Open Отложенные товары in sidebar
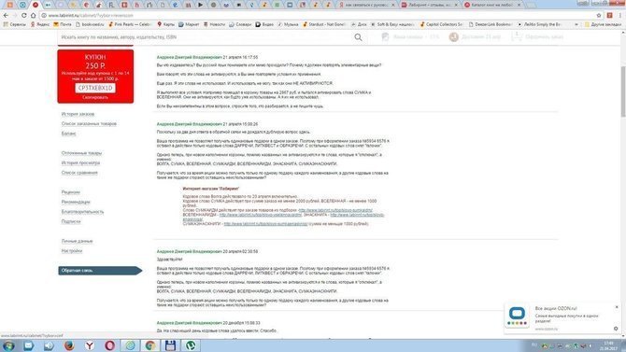The height and width of the screenshot is (352, 626). 81,153
